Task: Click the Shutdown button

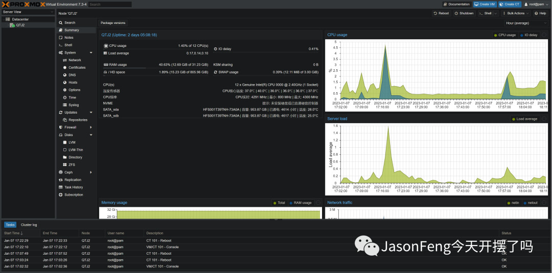Action: (x=464, y=13)
